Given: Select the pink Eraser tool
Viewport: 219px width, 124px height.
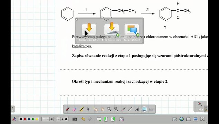Looking at the screenshot, I should tap(75, 109).
